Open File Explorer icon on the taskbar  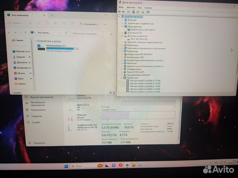tap(134, 165)
